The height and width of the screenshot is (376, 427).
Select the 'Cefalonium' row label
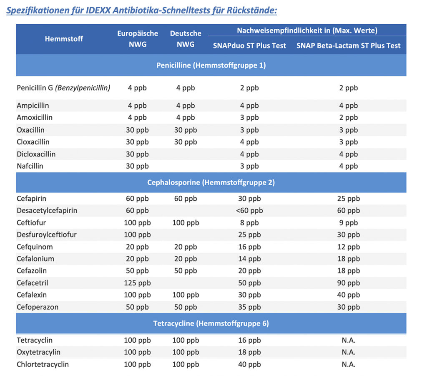35,259
